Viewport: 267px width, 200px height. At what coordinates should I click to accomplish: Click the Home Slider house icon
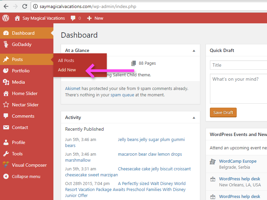coord(6,93)
